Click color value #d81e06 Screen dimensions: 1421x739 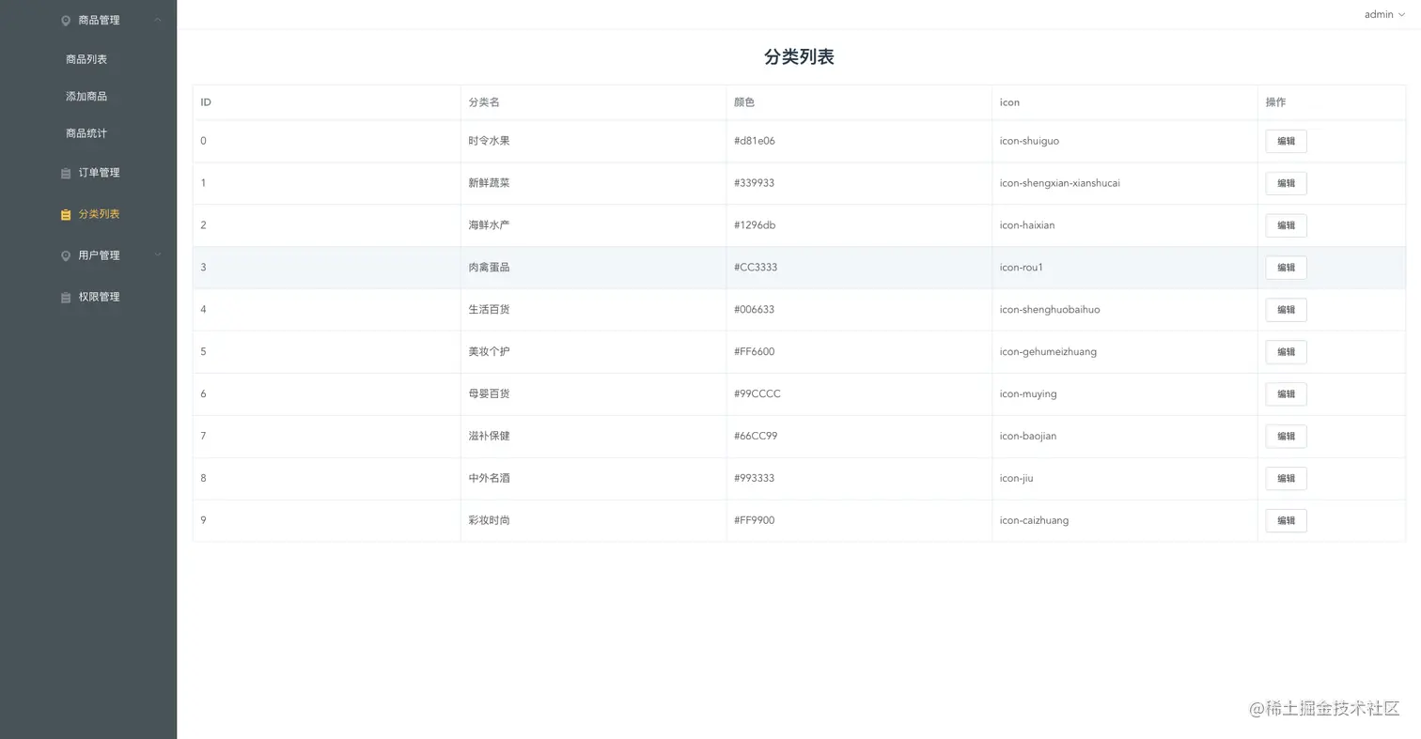pos(755,141)
